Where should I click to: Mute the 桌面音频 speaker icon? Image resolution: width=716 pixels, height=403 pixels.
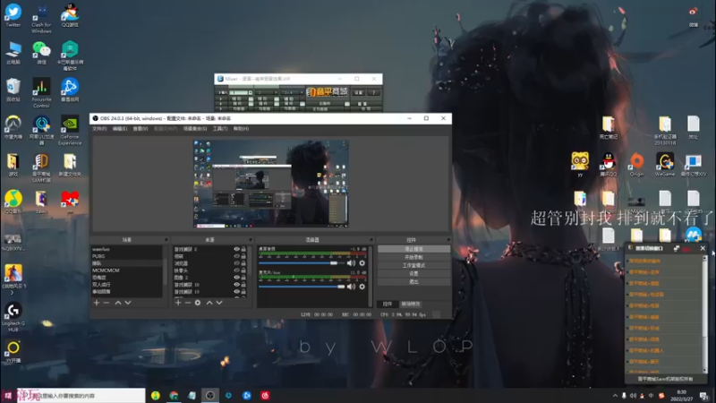tap(351, 263)
